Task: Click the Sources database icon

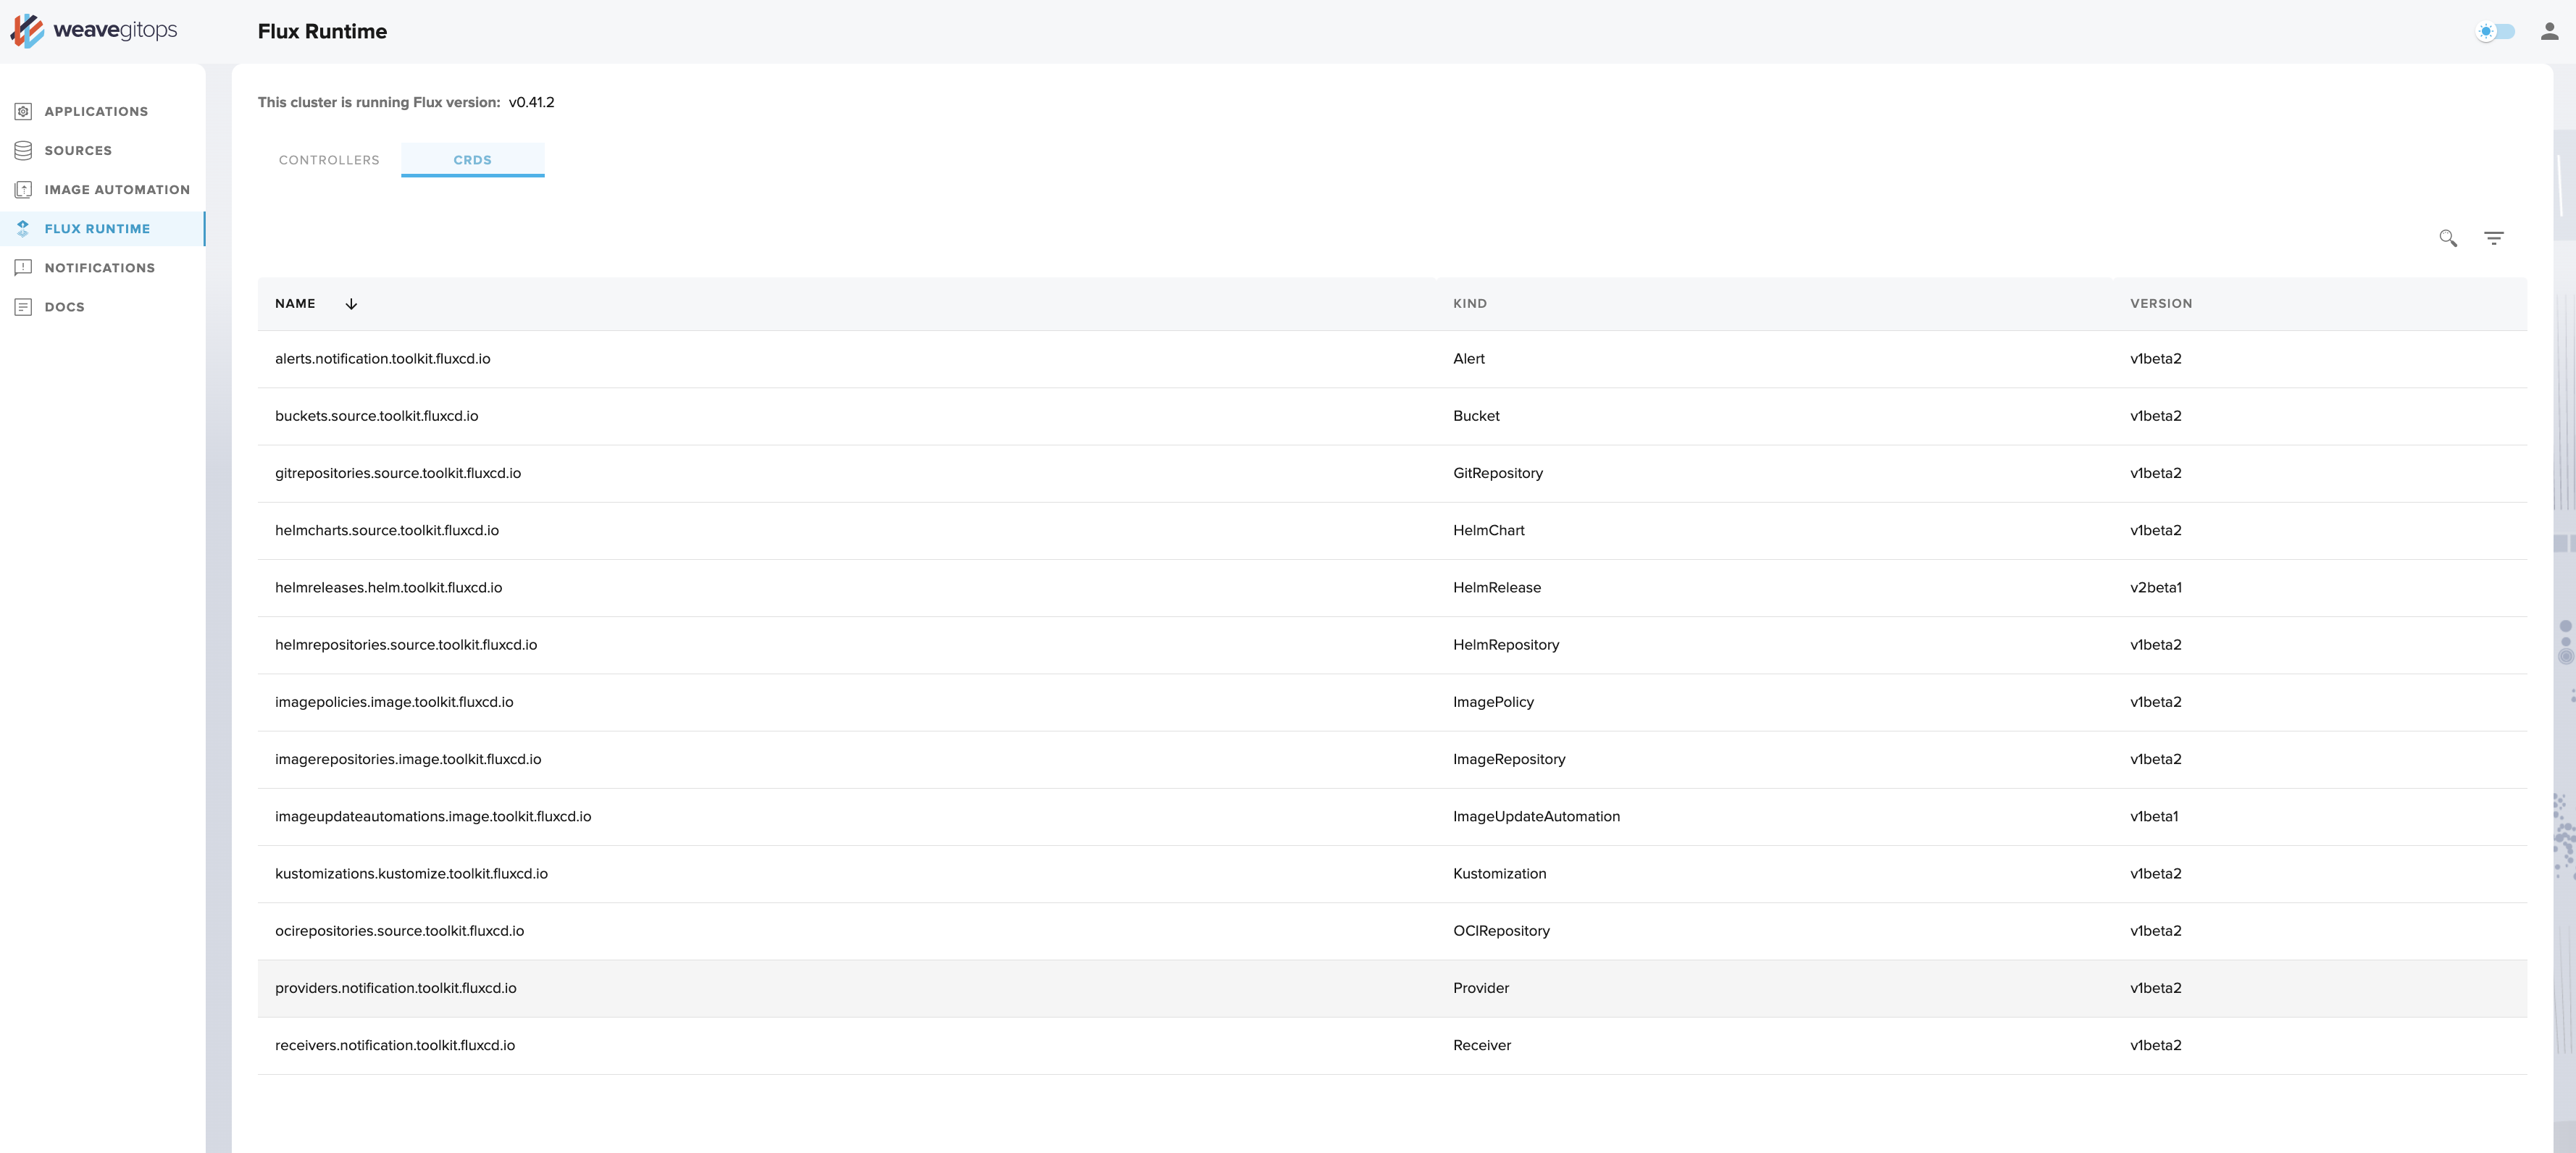Action: 23,150
